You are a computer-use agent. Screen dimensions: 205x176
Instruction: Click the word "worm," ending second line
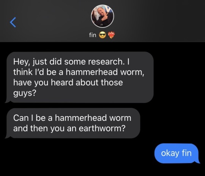132,72
